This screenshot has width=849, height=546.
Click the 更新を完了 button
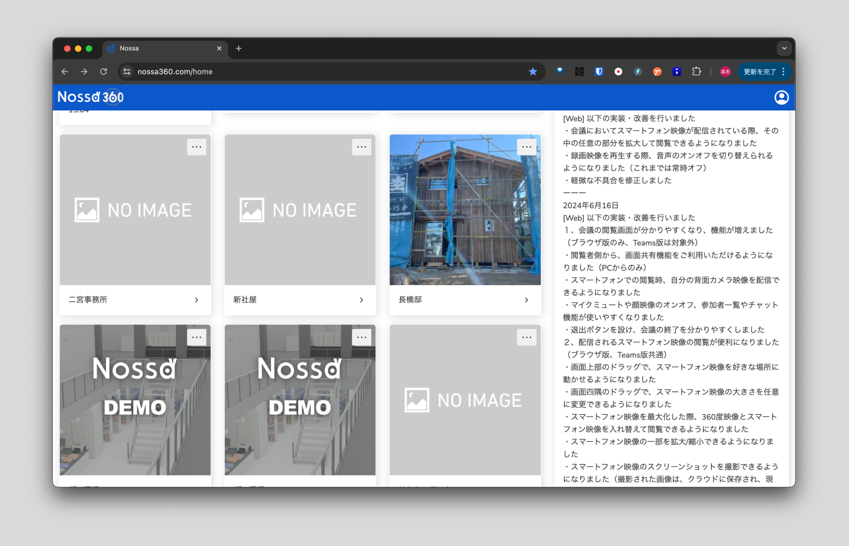click(x=759, y=72)
